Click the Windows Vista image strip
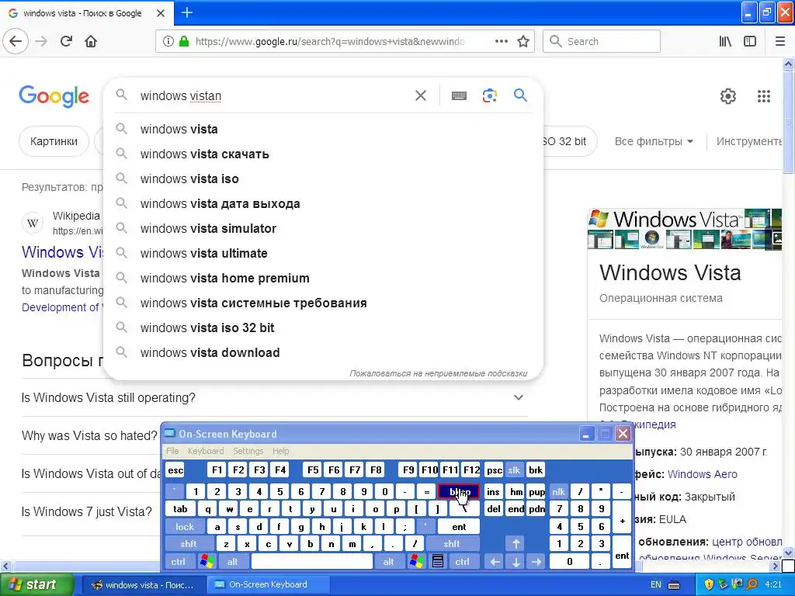The image size is (795, 596). (x=685, y=229)
